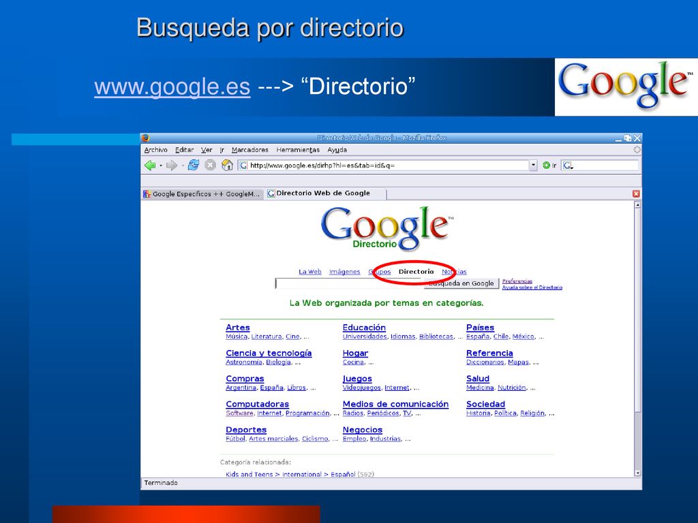The width and height of the screenshot is (698, 523).
Task: Open the Marcadores menu
Action: (249, 150)
